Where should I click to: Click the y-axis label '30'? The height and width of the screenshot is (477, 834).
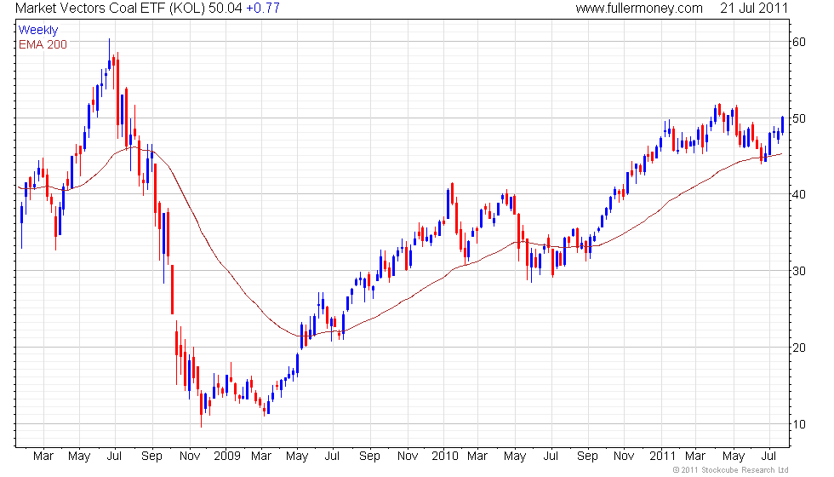(x=799, y=271)
